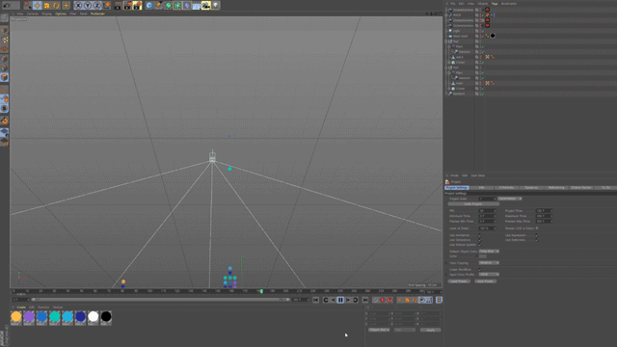
Task: Toggle Use Expression checkbox
Action: click(x=536, y=235)
